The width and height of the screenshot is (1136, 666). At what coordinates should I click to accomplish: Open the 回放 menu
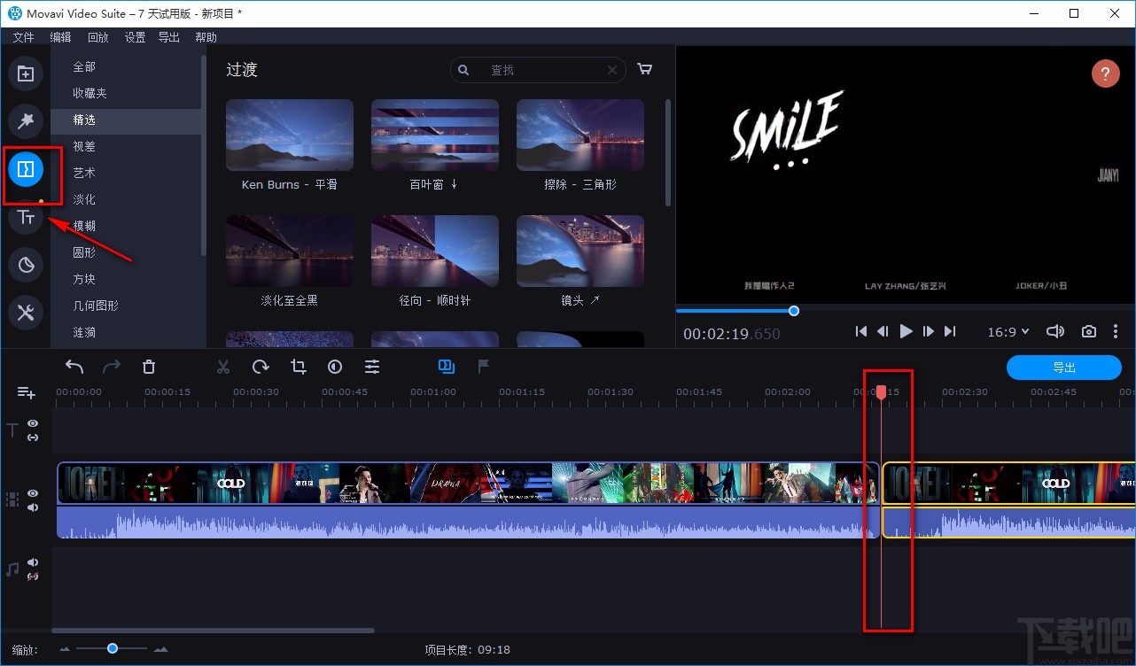(x=97, y=37)
